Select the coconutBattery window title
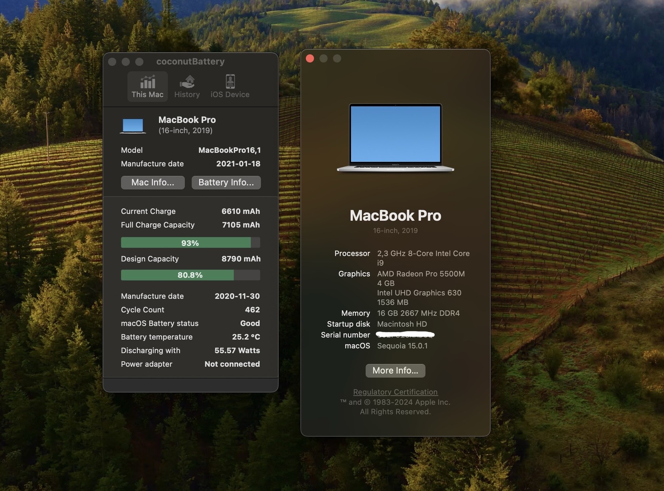 [191, 61]
